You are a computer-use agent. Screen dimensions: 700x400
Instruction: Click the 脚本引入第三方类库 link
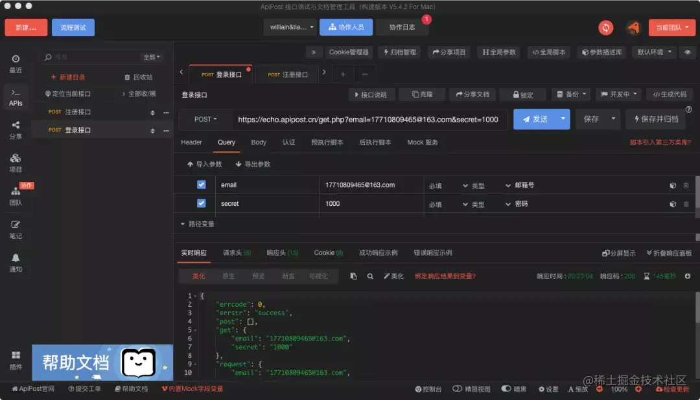pyautogui.click(x=660, y=142)
